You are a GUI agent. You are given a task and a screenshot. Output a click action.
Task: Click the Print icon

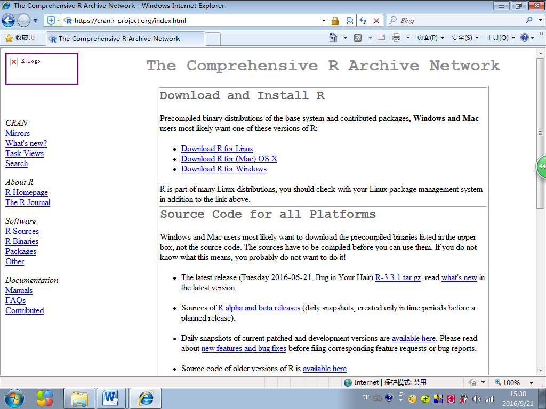[396, 37]
